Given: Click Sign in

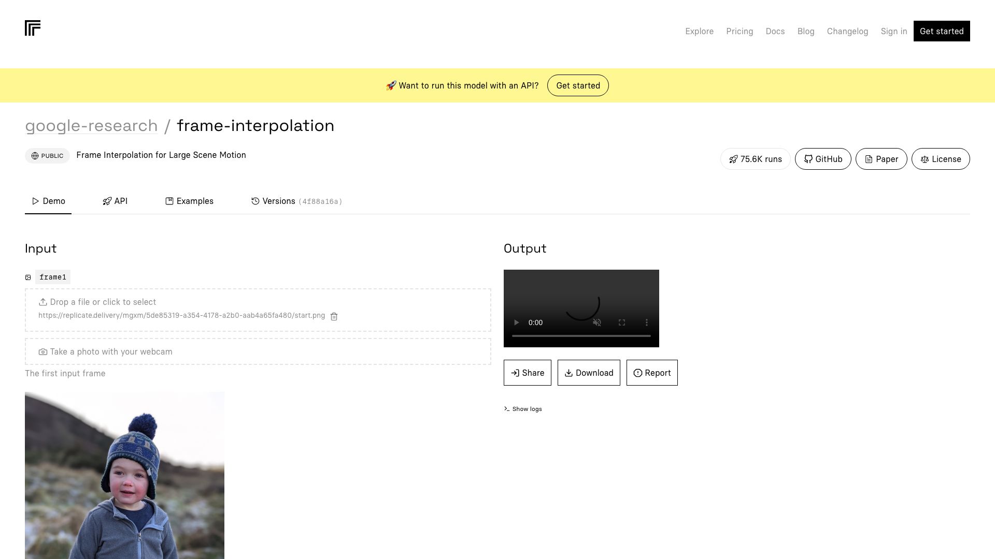Looking at the screenshot, I should coord(893,31).
